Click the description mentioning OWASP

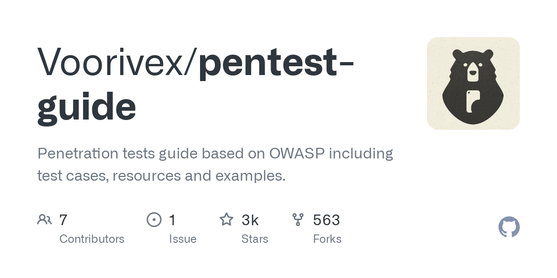point(215,164)
